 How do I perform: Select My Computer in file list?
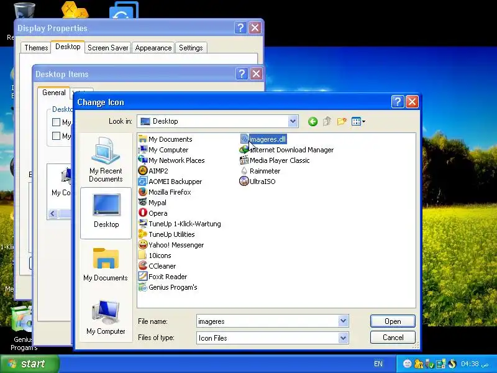point(163,150)
